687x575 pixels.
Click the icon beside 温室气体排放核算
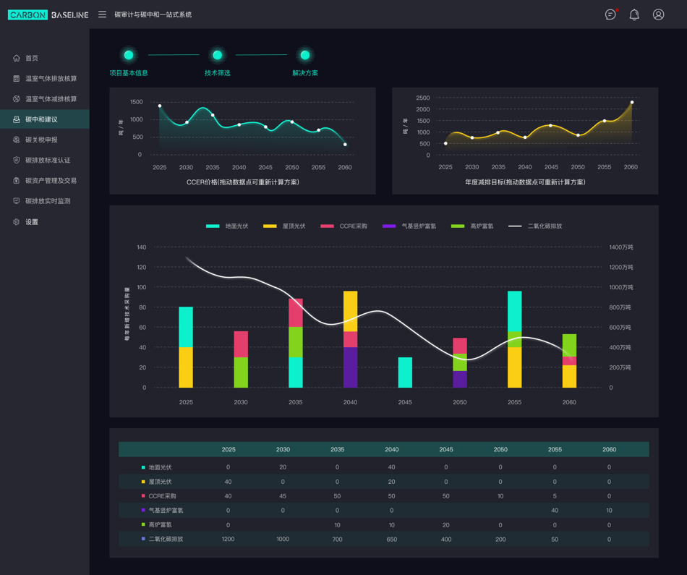[16, 78]
